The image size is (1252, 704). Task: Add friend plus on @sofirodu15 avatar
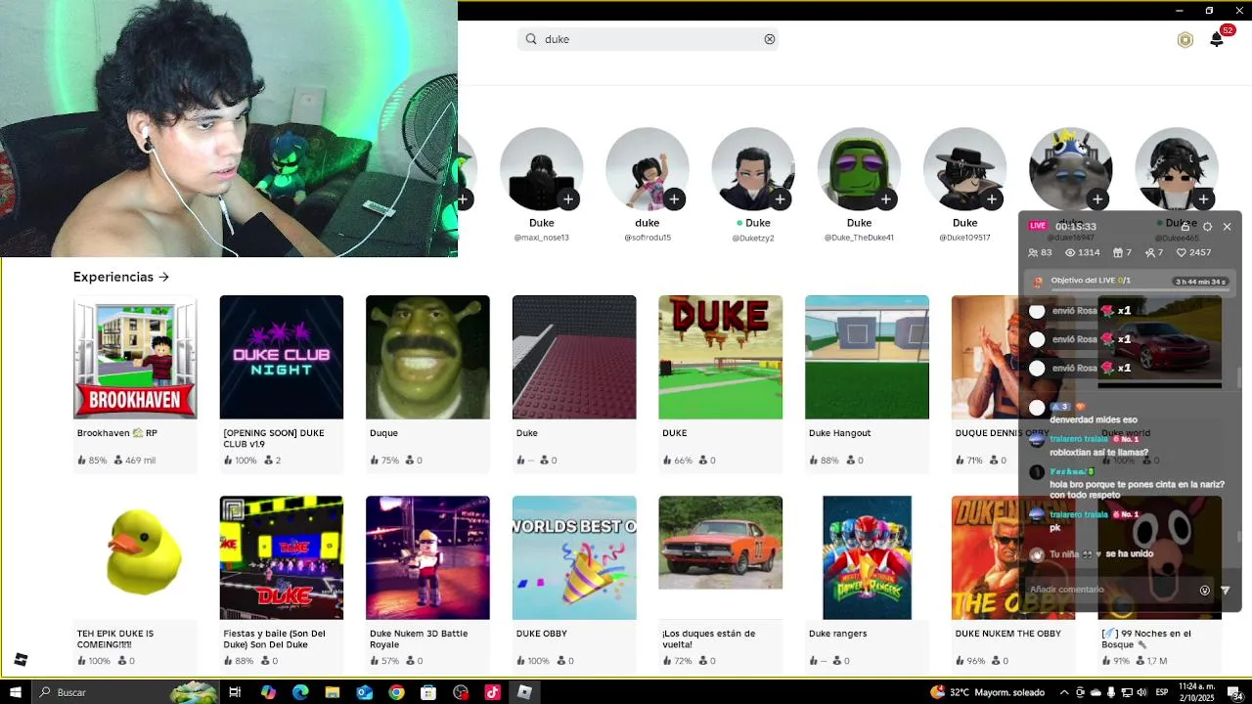coord(674,199)
